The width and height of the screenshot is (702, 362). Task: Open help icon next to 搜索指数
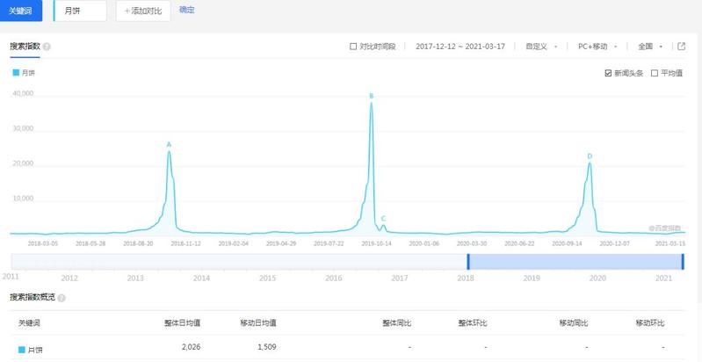[x=47, y=47]
